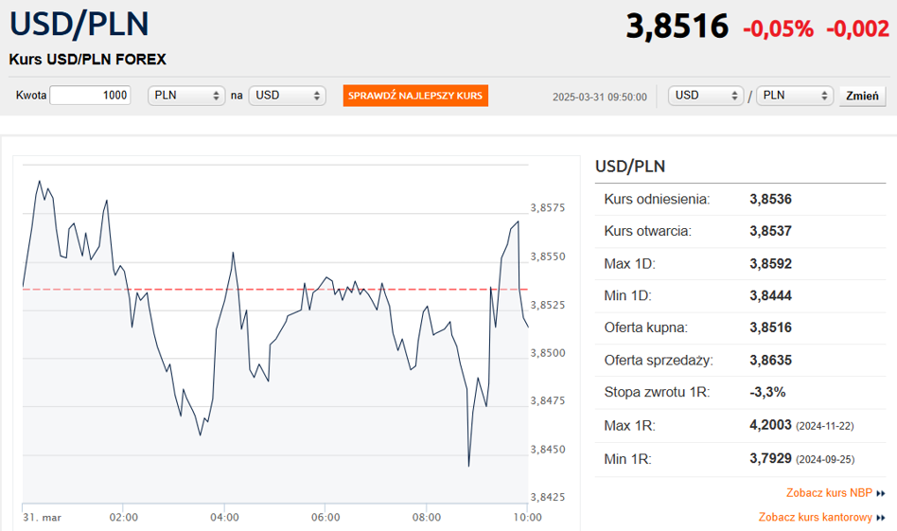This screenshot has width=897, height=531.
Task: Open the PLN source currency dropdown
Action: (x=186, y=96)
